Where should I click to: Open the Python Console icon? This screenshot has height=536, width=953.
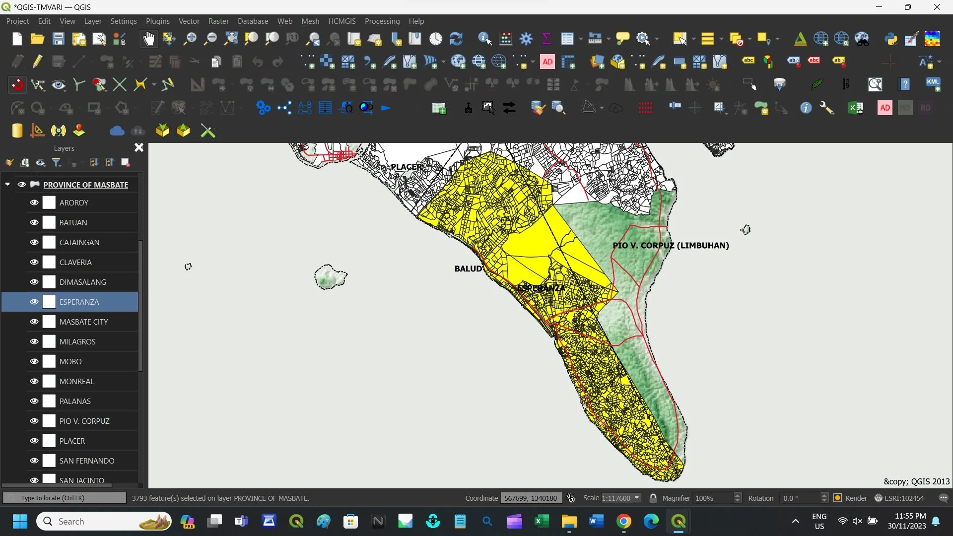tap(891, 39)
